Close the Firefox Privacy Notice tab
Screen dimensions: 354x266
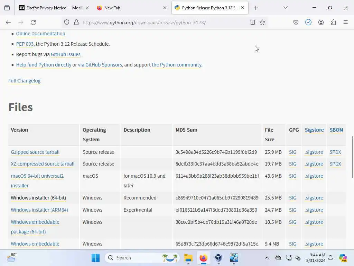click(87, 8)
